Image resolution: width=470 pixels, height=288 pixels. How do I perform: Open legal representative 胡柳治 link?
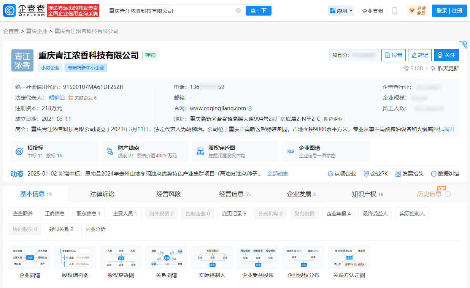click(x=57, y=98)
